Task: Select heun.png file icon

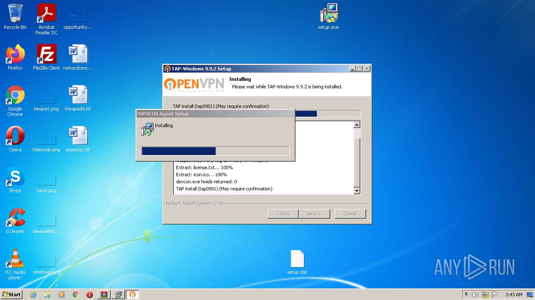Action: (x=46, y=182)
